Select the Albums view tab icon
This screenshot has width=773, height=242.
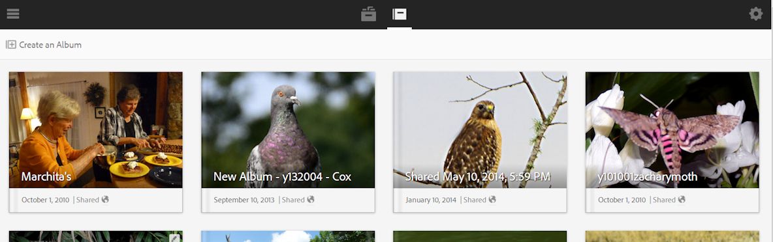click(x=400, y=14)
